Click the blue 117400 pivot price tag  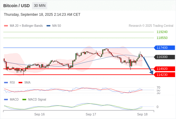164,48
